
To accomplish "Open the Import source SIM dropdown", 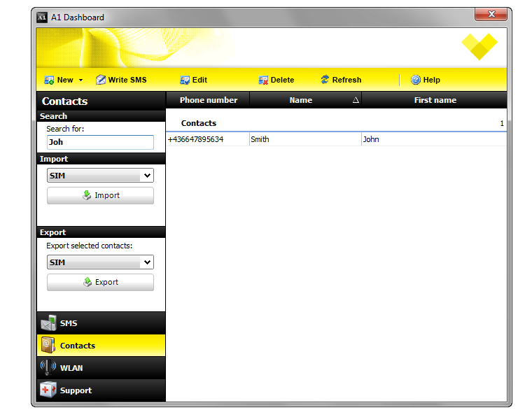I will 100,176.
